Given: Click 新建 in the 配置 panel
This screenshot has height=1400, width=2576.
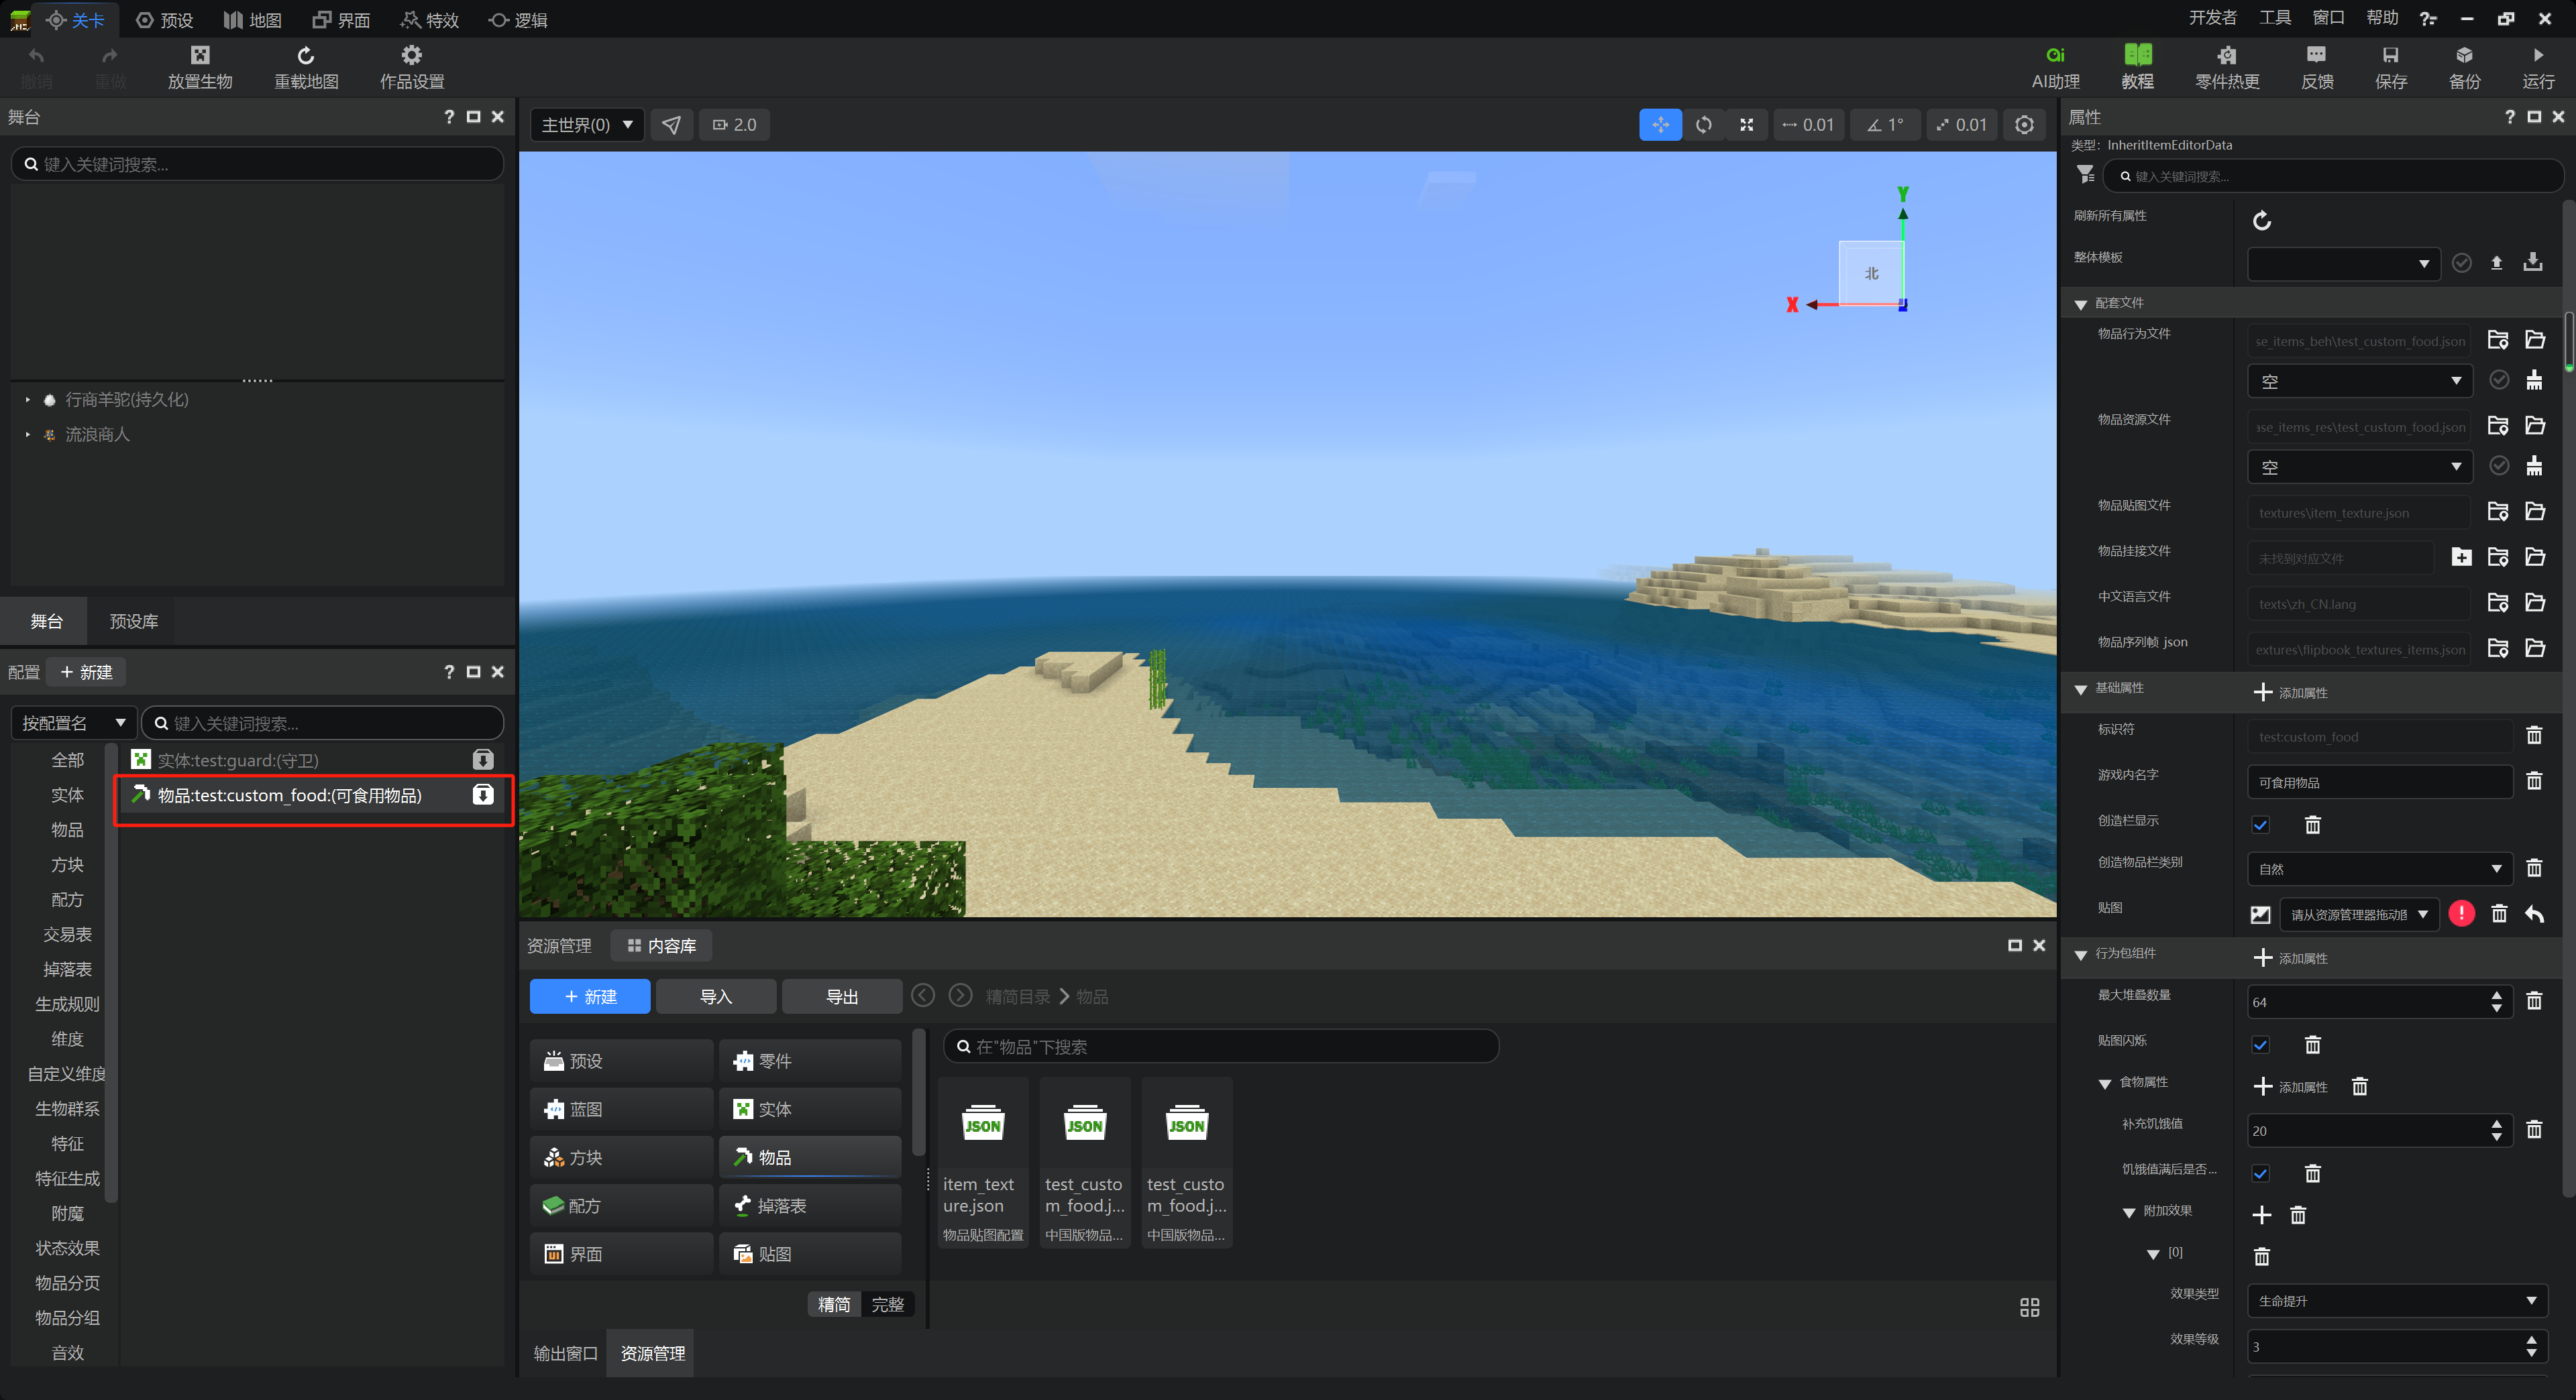Looking at the screenshot, I should pos(86,673).
